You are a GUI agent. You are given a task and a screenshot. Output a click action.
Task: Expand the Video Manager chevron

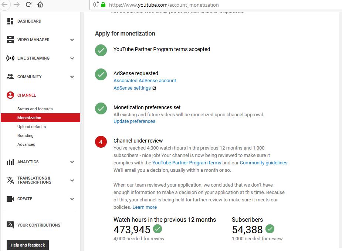click(x=72, y=40)
